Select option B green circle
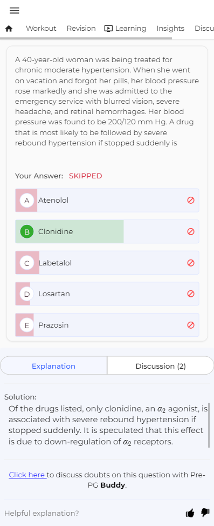 pyautogui.click(x=27, y=232)
